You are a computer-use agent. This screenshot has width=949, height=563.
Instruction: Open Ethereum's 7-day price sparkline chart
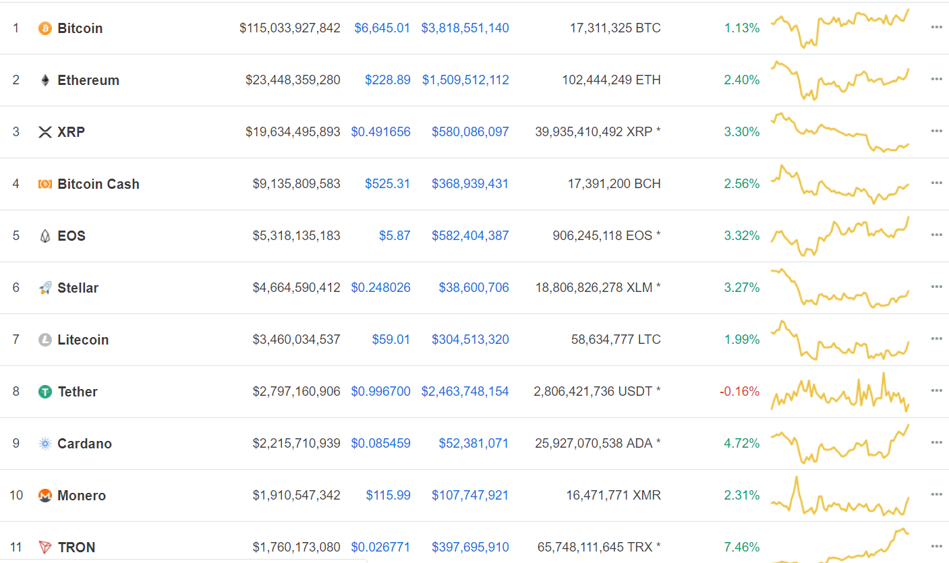pos(840,80)
